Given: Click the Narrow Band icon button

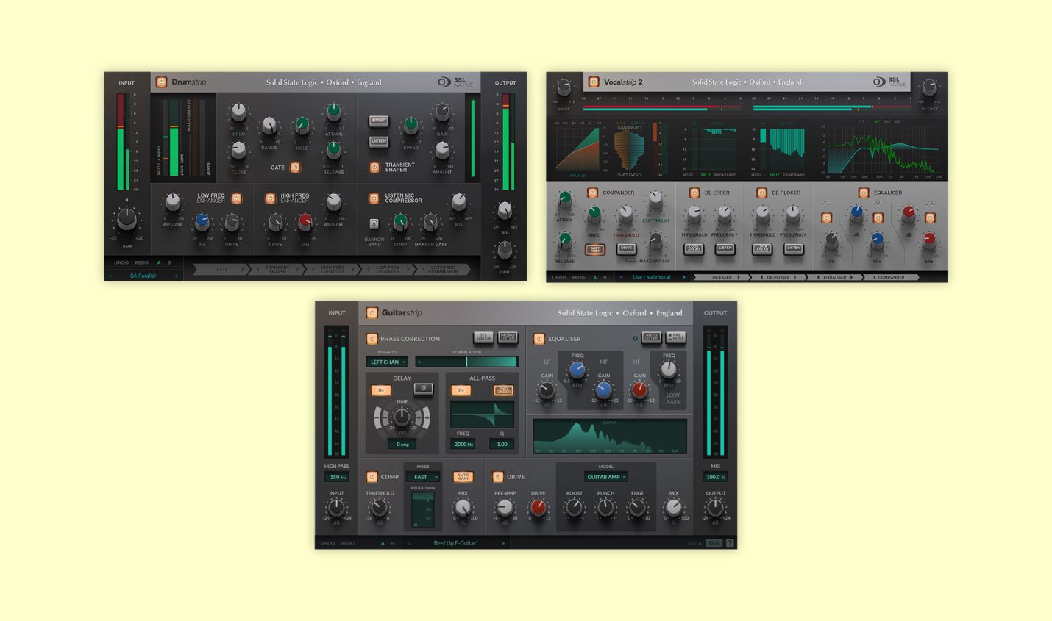Looking at the screenshot, I should (x=374, y=223).
